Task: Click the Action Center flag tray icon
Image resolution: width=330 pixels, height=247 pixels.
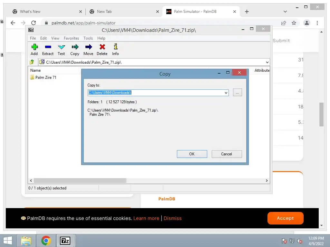Action: click(284, 241)
